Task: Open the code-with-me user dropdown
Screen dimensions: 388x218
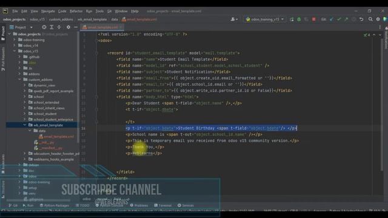Action: 234,19
